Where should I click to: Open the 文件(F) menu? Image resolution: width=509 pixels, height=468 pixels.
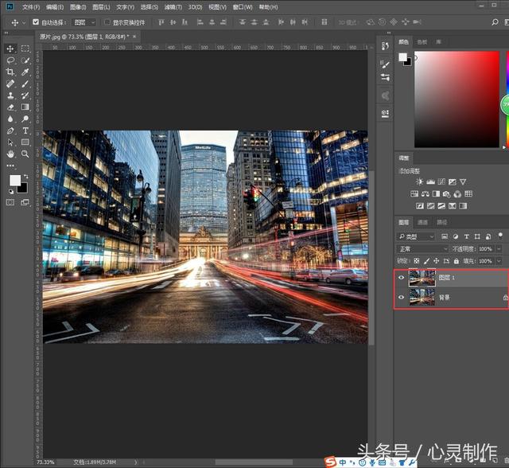pyautogui.click(x=31, y=7)
